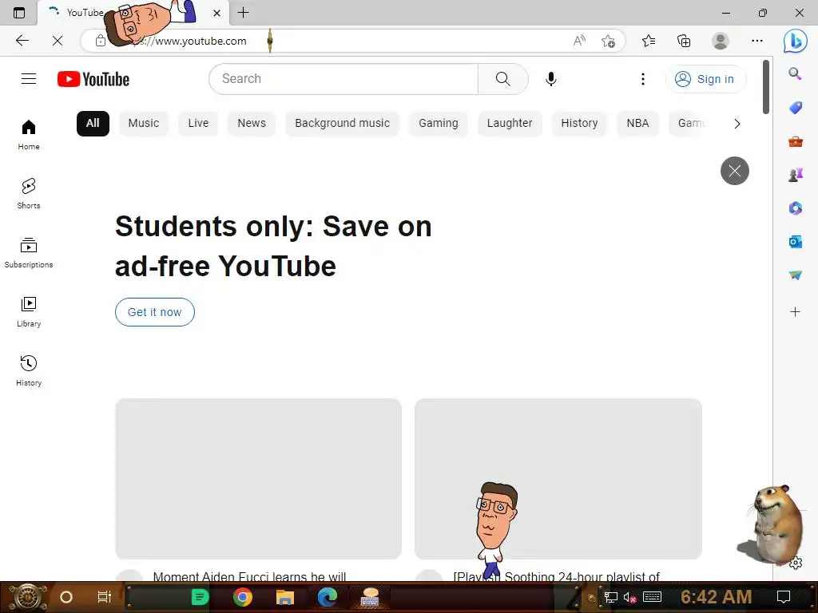Select the Gaming filter chip

point(439,124)
